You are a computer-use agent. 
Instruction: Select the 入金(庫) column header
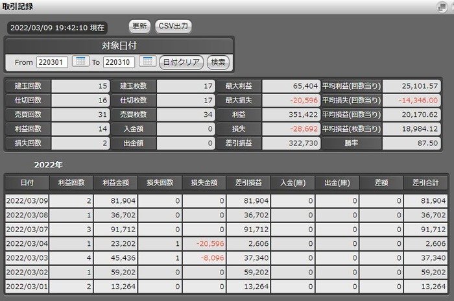tap(293, 182)
